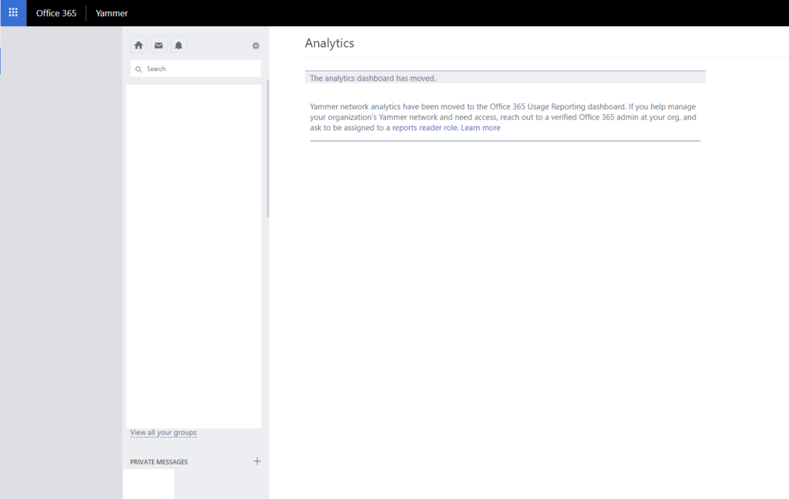Image resolution: width=789 pixels, height=499 pixels.
Task: Click the search magnifier icon
Action: (139, 69)
